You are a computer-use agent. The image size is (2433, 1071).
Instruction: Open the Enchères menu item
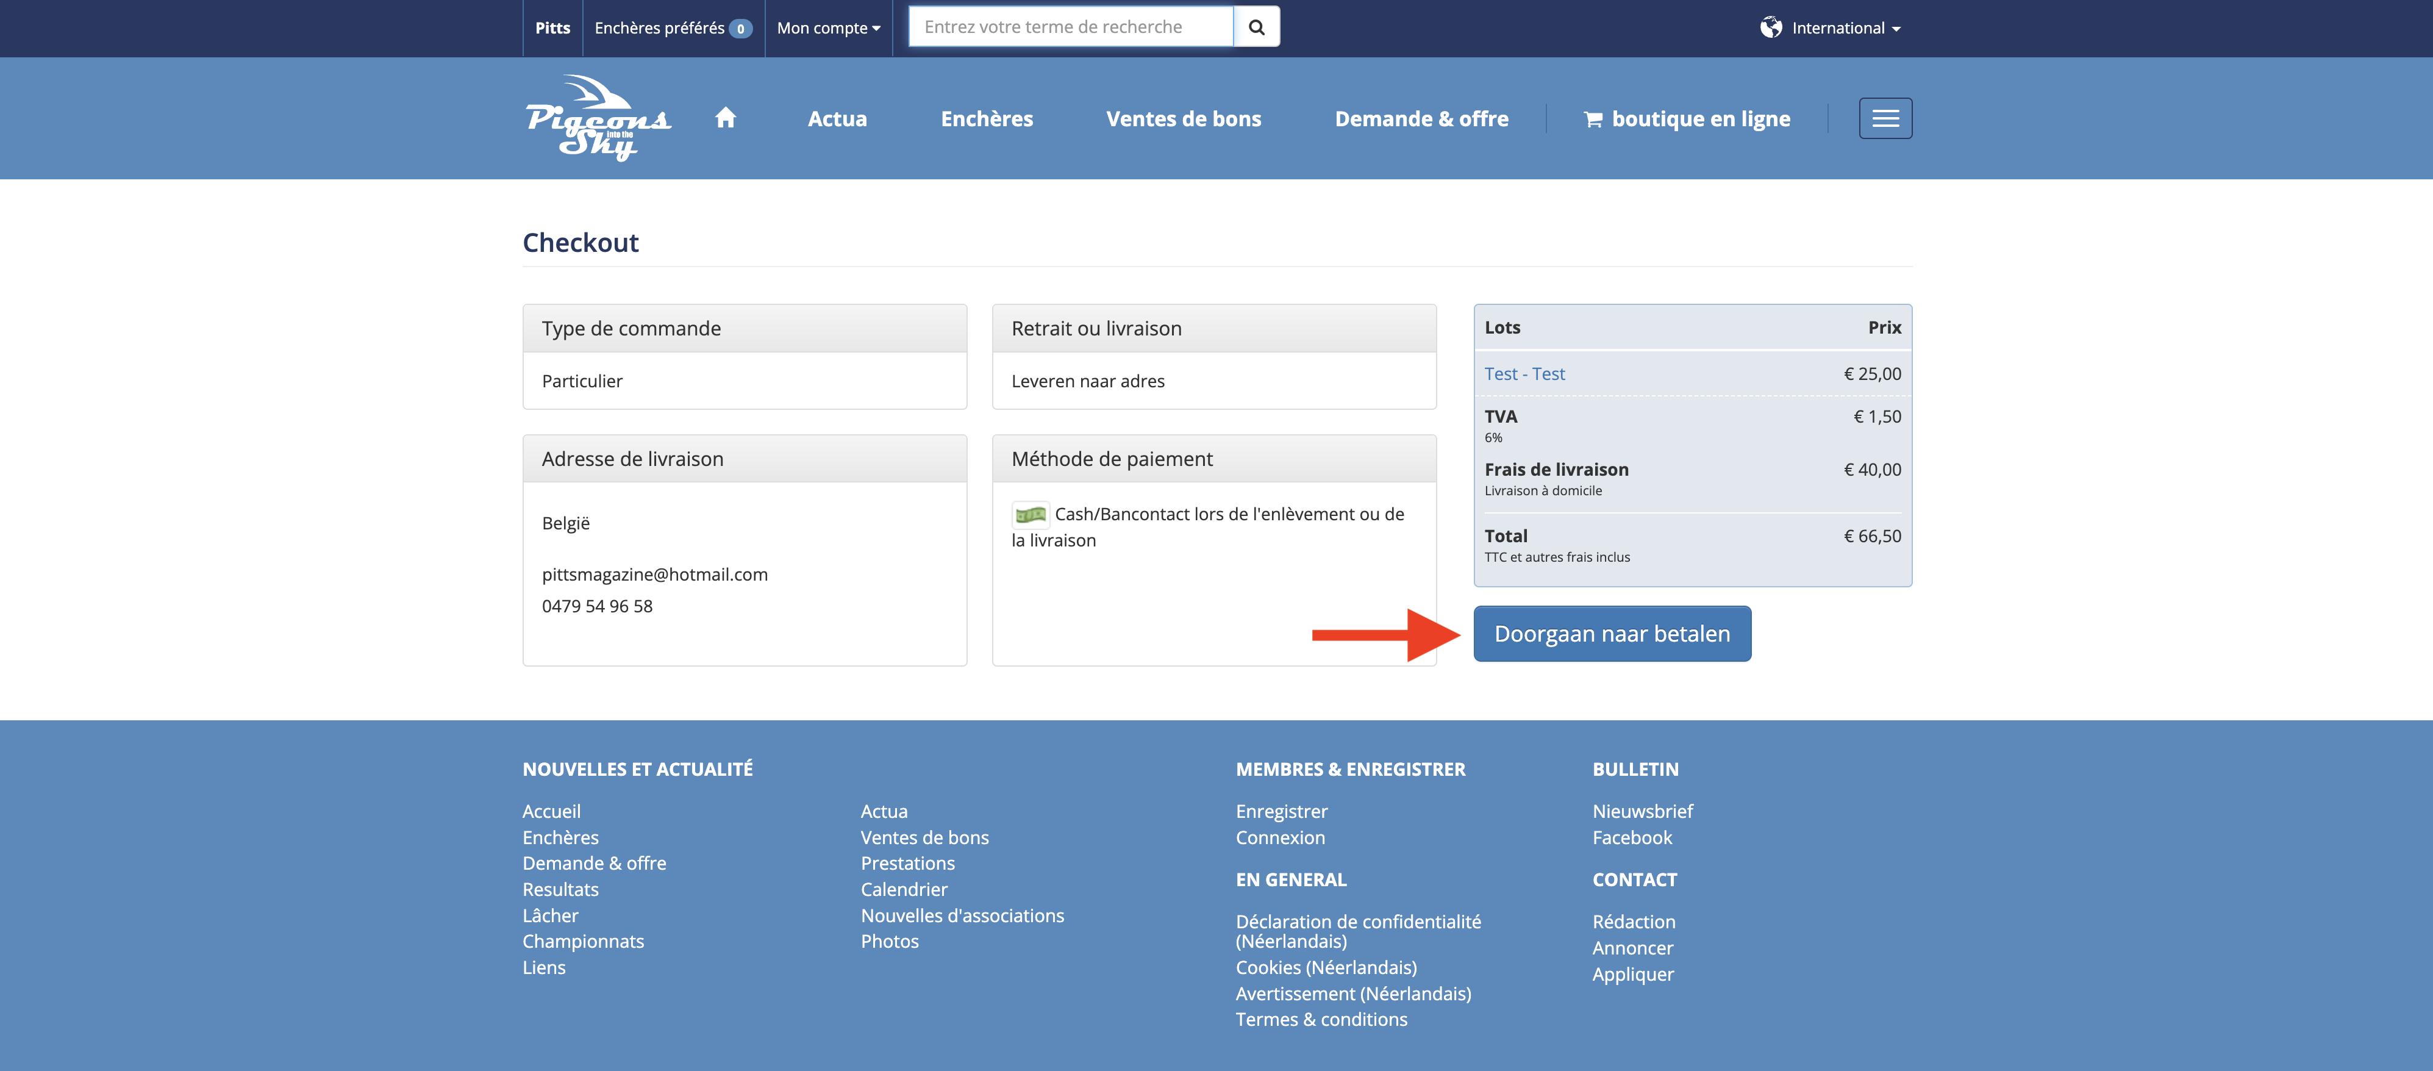click(x=986, y=119)
